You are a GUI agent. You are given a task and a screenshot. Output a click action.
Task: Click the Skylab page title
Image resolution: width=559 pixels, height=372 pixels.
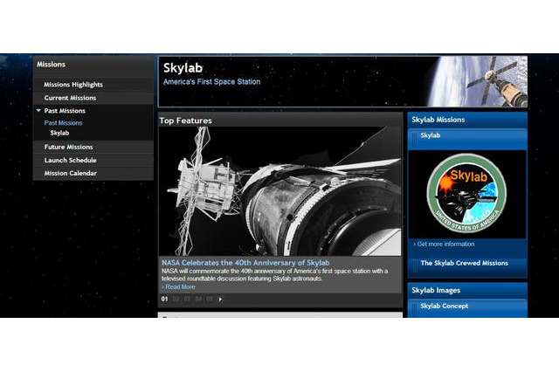pos(183,68)
